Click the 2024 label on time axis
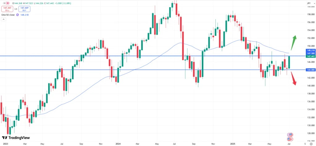The width and height of the screenshot is (316, 146). [118, 144]
